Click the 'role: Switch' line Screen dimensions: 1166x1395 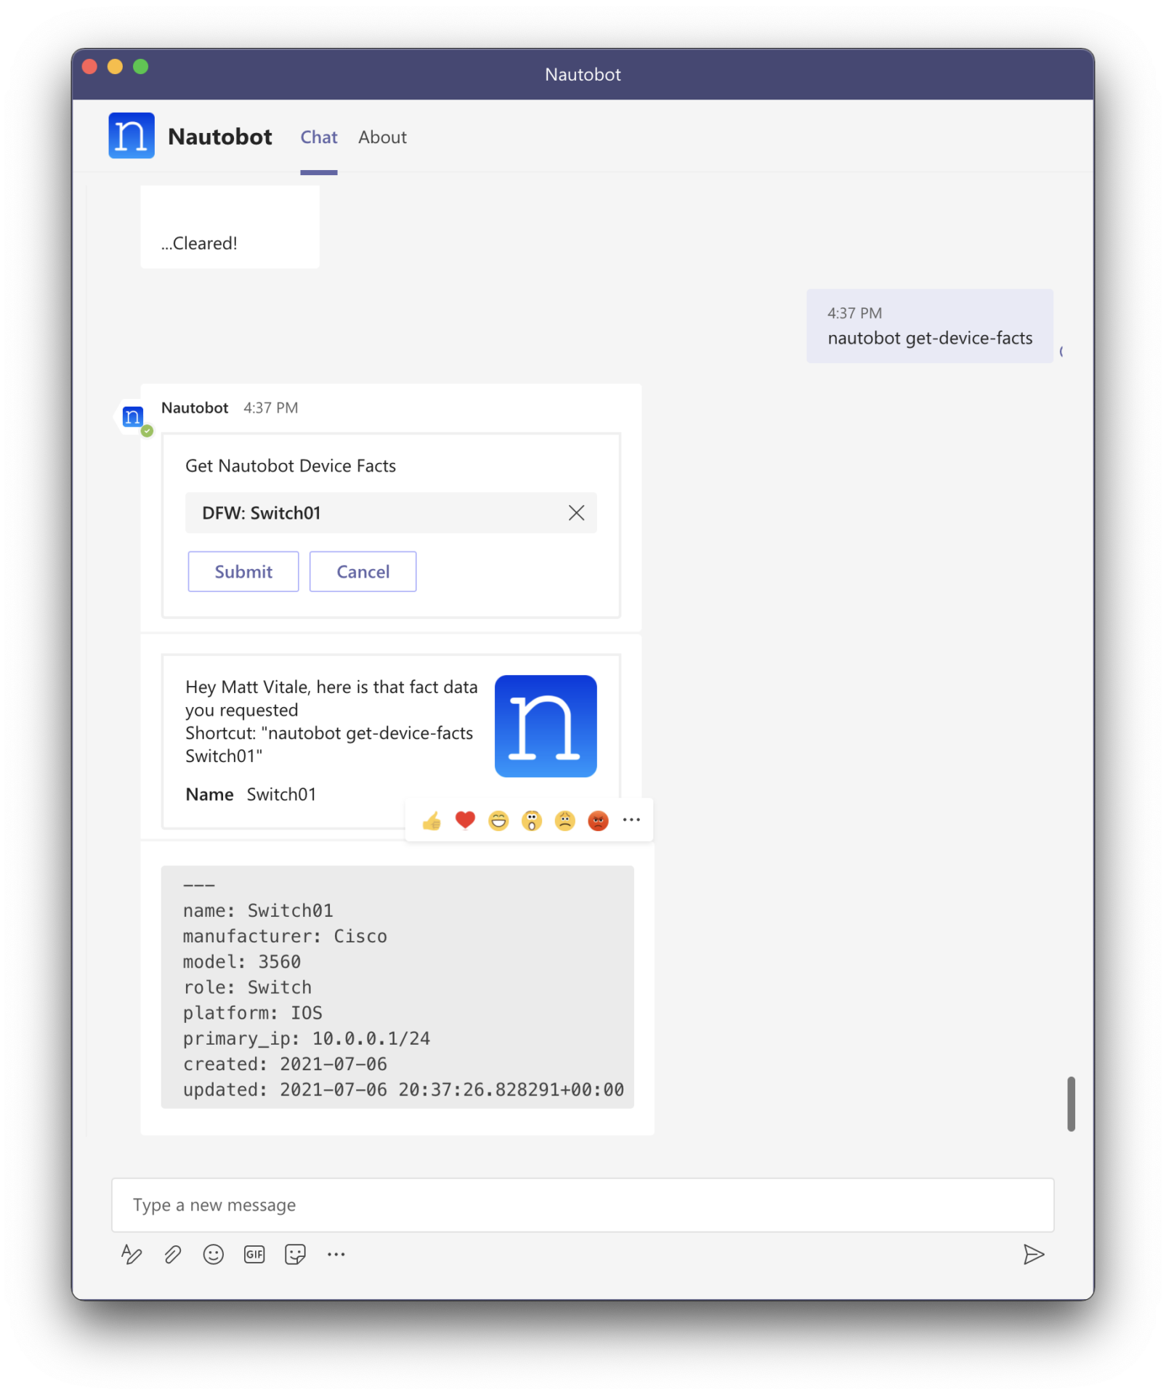(247, 987)
